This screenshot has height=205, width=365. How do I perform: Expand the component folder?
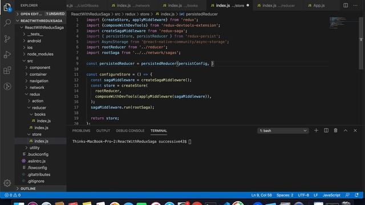pyautogui.click(x=40, y=68)
